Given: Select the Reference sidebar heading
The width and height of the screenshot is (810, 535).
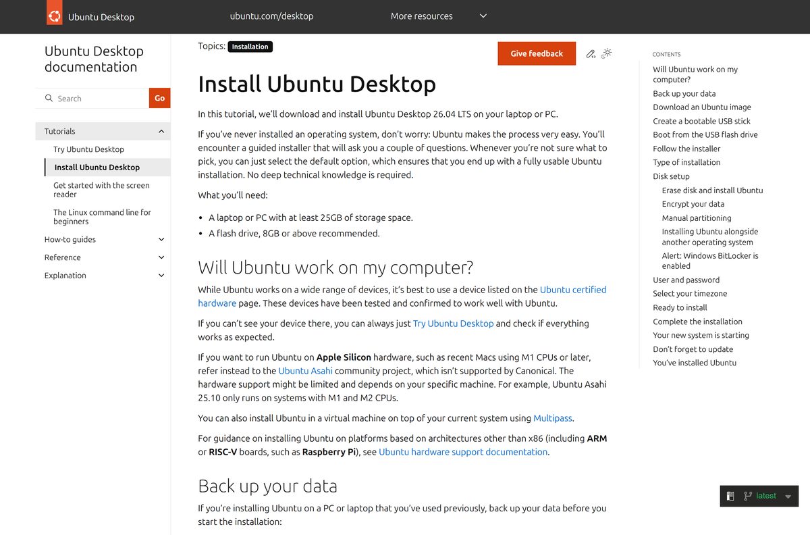Looking at the screenshot, I should (x=63, y=257).
